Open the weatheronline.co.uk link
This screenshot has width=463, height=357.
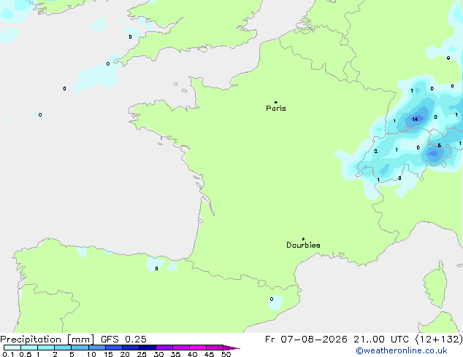401,350
